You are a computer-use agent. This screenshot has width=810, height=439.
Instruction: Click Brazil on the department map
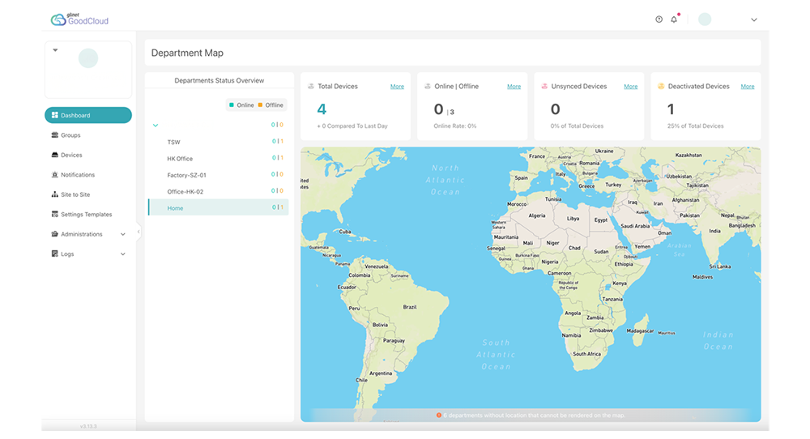pyautogui.click(x=410, y=307)
